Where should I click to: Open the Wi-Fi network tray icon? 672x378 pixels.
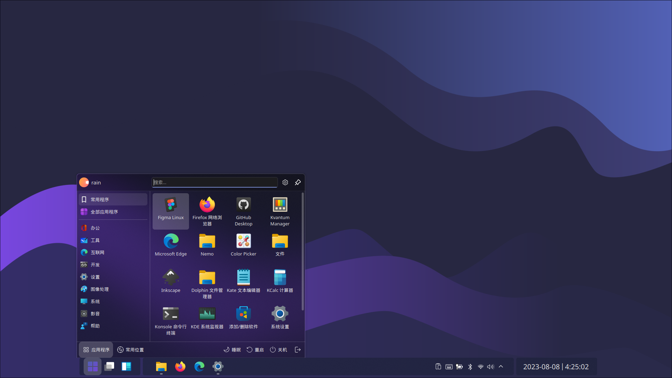click(x=481, y=366)
